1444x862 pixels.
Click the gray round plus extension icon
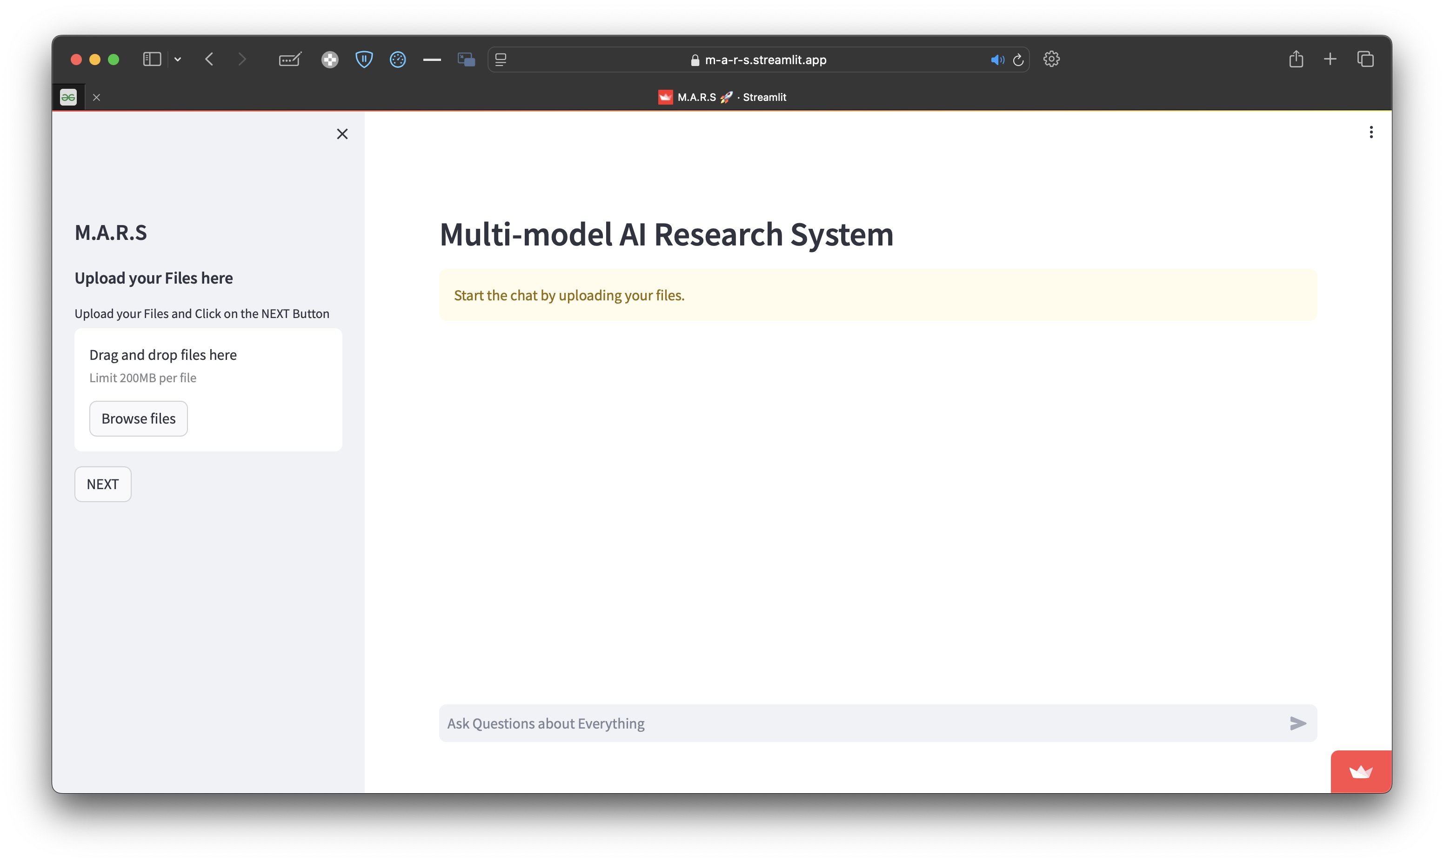pyautogui.click(x=329, y=59)
